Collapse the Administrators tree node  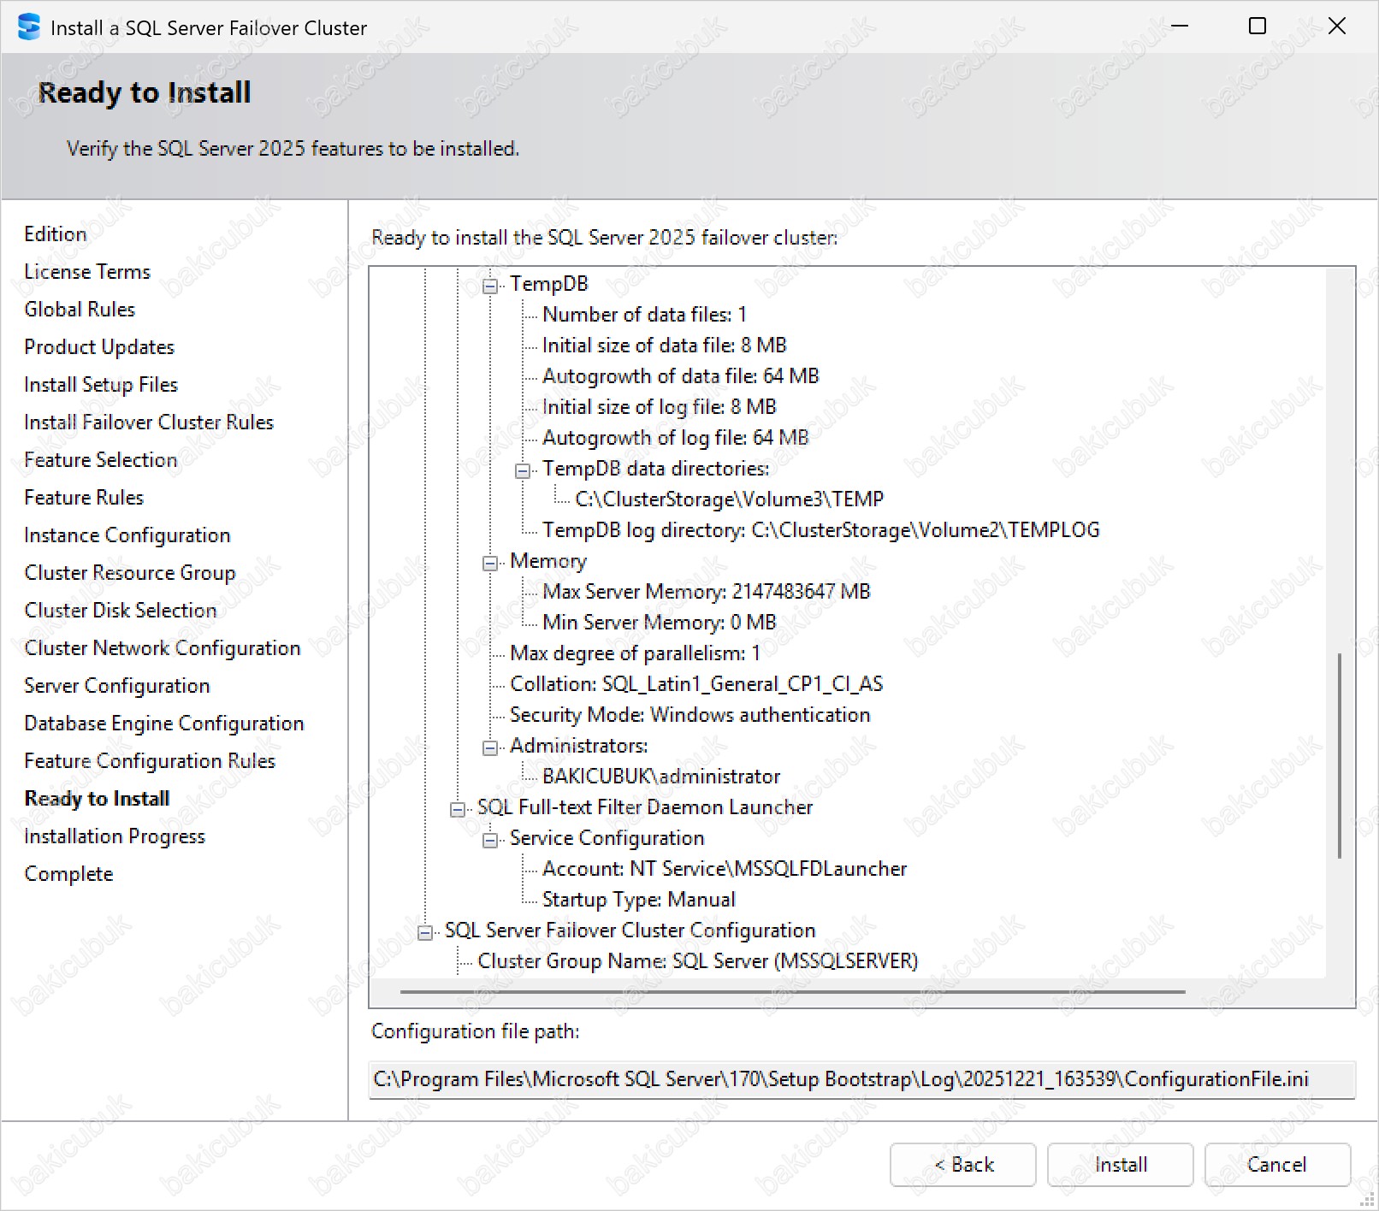[490, 747]
